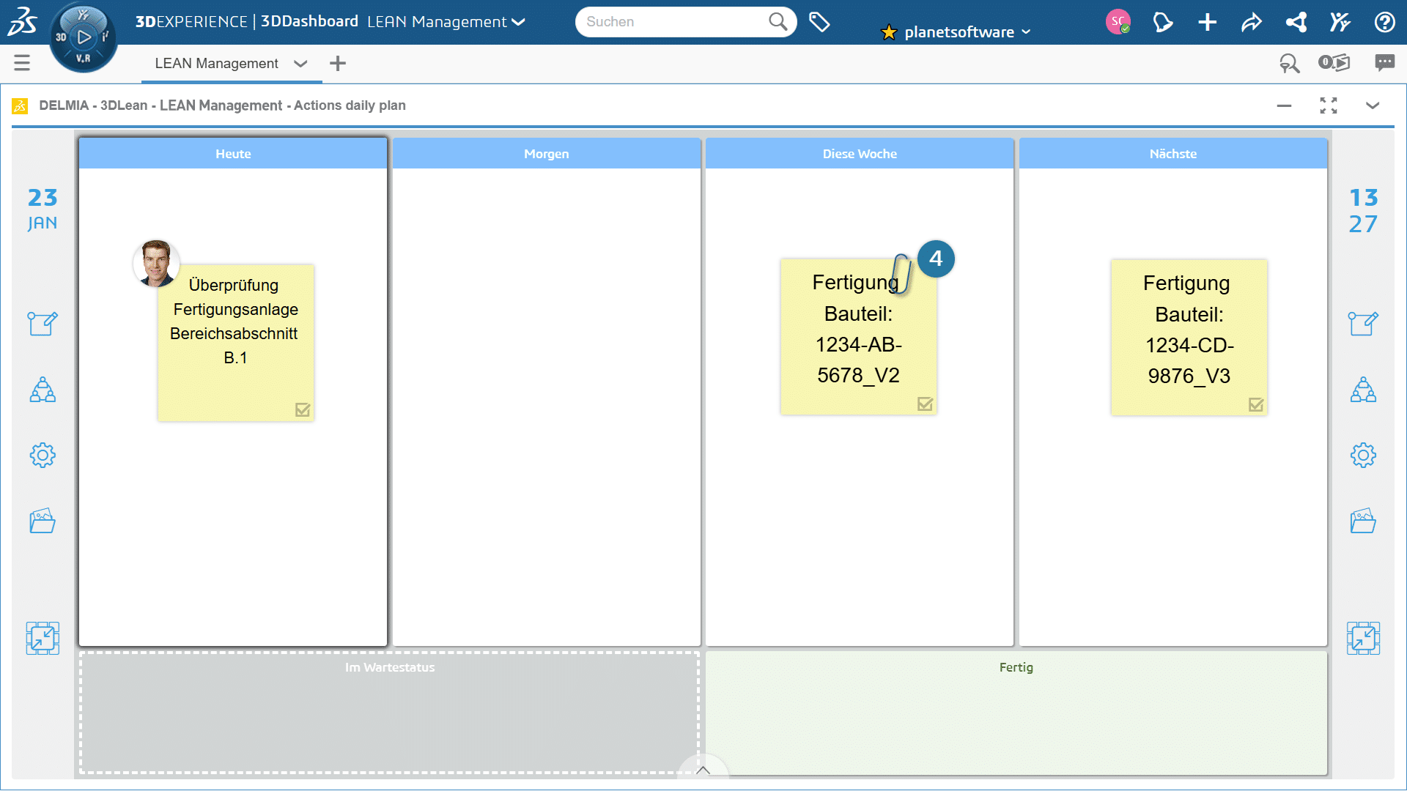The height and width of the screenshot is (791, 1407).
Task: Check the 1234-CD-9876_V3 note checkbox
Action: pyautogui.click(x=1256, y=405)
